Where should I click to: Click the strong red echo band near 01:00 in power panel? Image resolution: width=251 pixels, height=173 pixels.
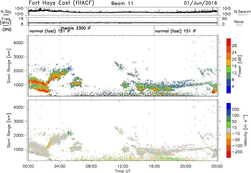tap(36, 82)
